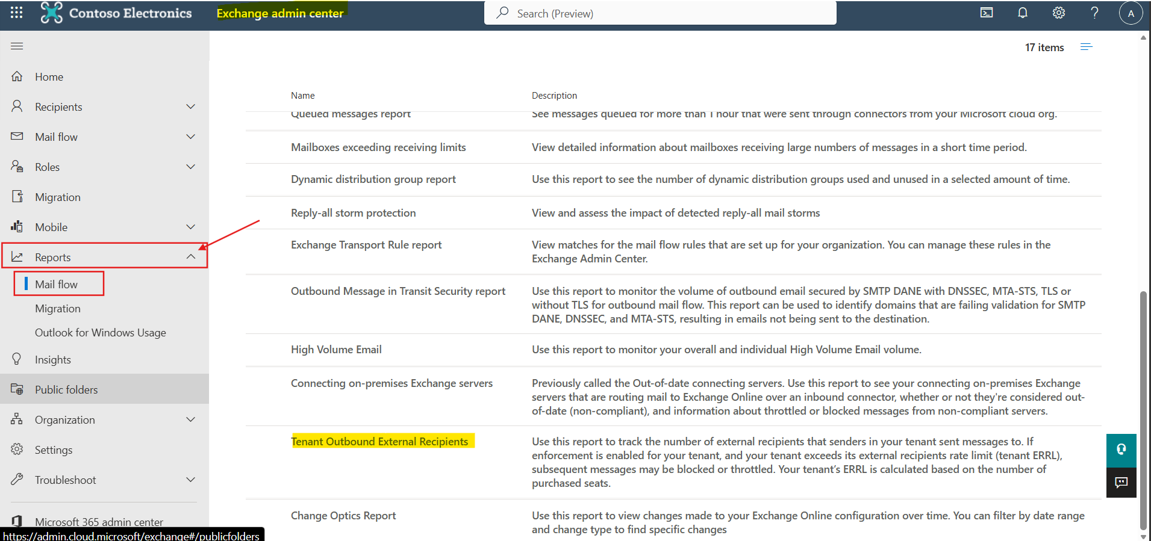
Task: Open Cloud Shell from the header
Action: coord(987,13)
